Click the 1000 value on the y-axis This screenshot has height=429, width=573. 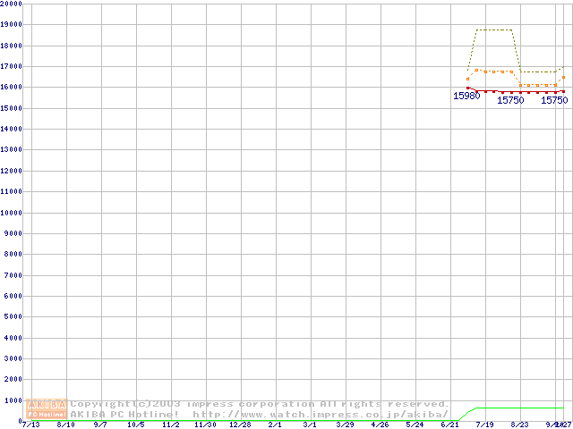point(13,400)
